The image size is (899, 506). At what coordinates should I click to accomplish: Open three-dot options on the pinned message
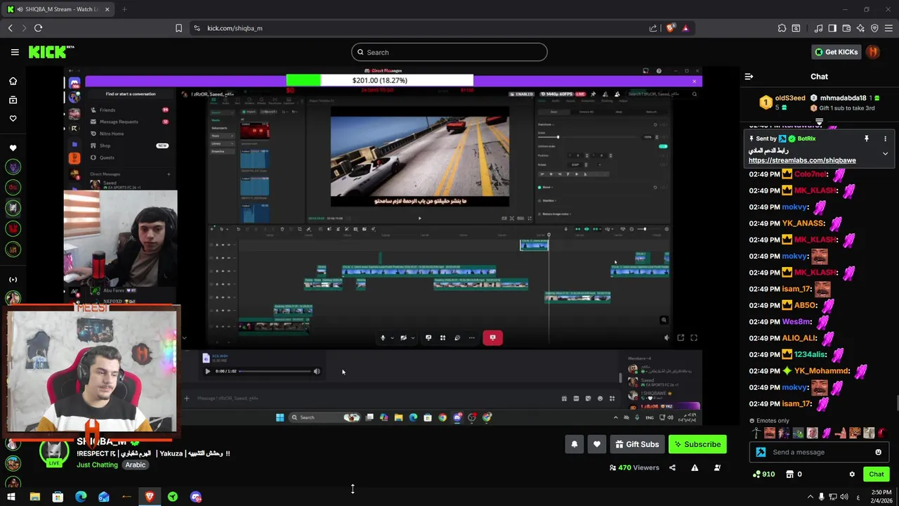coord(885,138)
